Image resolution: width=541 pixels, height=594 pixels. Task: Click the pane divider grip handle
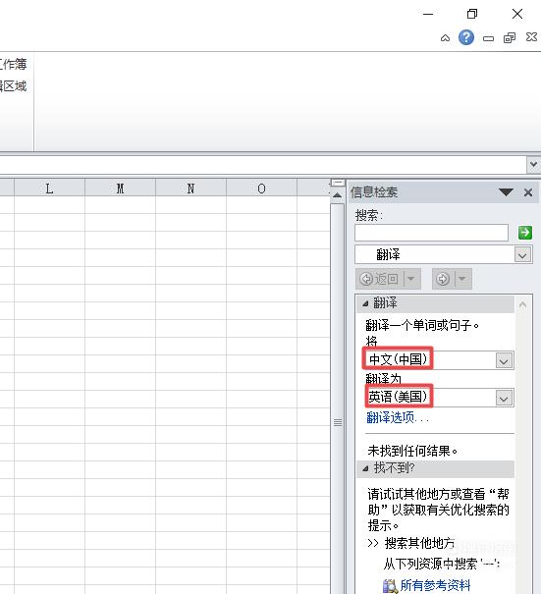[338, 422]
